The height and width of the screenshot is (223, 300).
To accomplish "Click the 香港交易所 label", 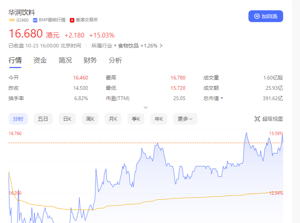I will coord(87,20).
